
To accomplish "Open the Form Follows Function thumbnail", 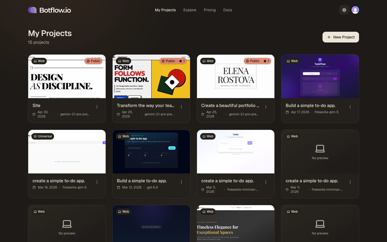I will click(x=151, y=76).
